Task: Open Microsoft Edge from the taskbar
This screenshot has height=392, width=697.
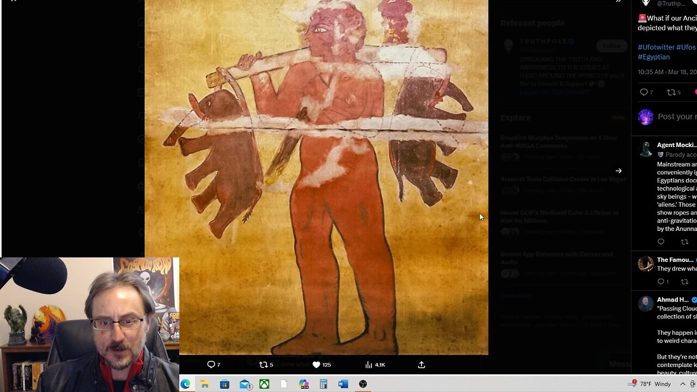Action: click(x=185, y=384)
